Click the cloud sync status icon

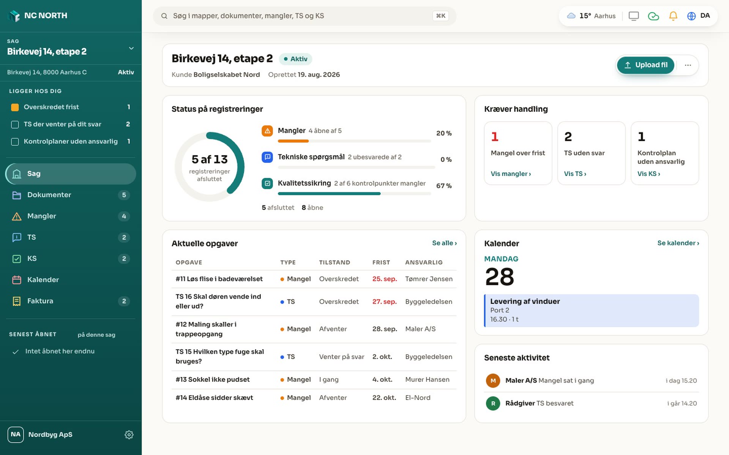click(x=653, y=16)
